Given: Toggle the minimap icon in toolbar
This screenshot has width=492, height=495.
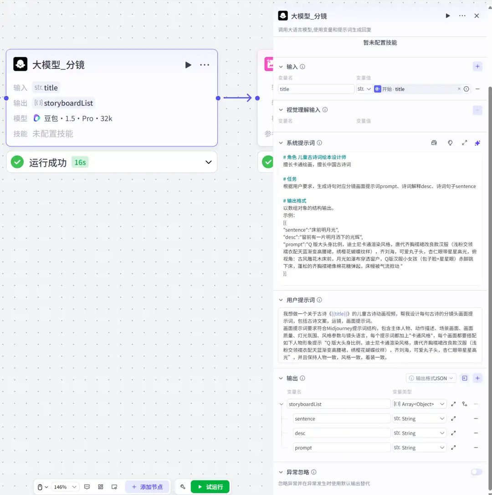Looking at the screenshot, I should (x=114, y=487).
